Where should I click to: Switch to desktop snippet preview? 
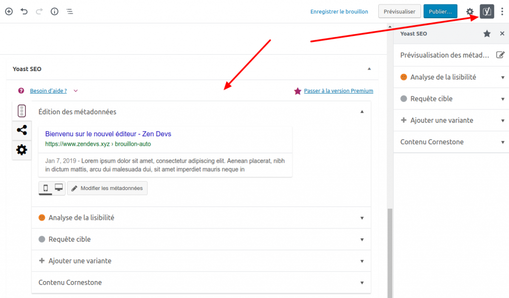(59, 188)
